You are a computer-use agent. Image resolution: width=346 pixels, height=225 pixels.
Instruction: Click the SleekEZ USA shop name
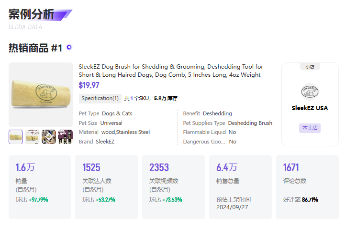point(310,108)
